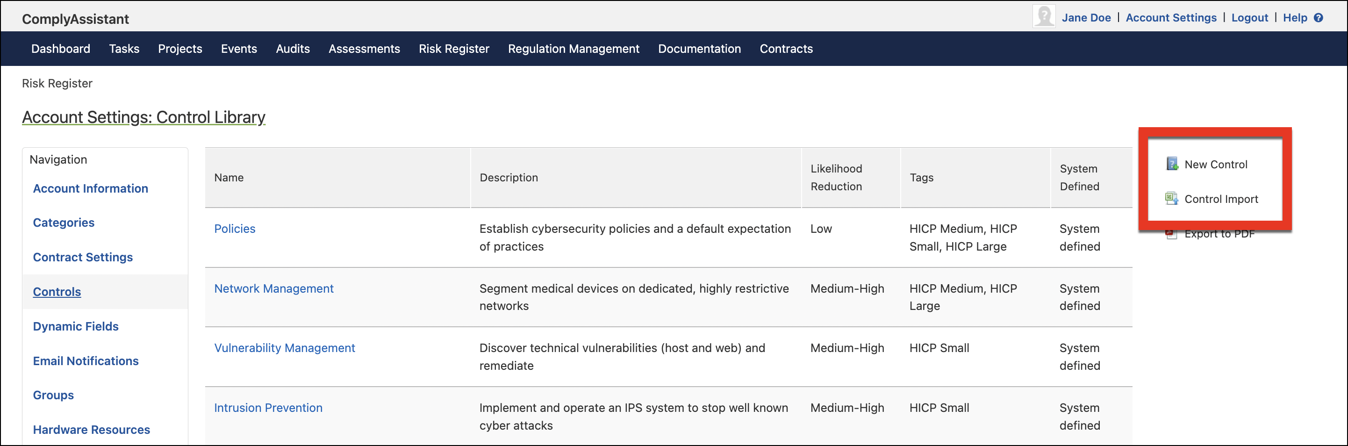
Task: Click the ComplyAssistant logo text
Action: [x=75, y=19]
